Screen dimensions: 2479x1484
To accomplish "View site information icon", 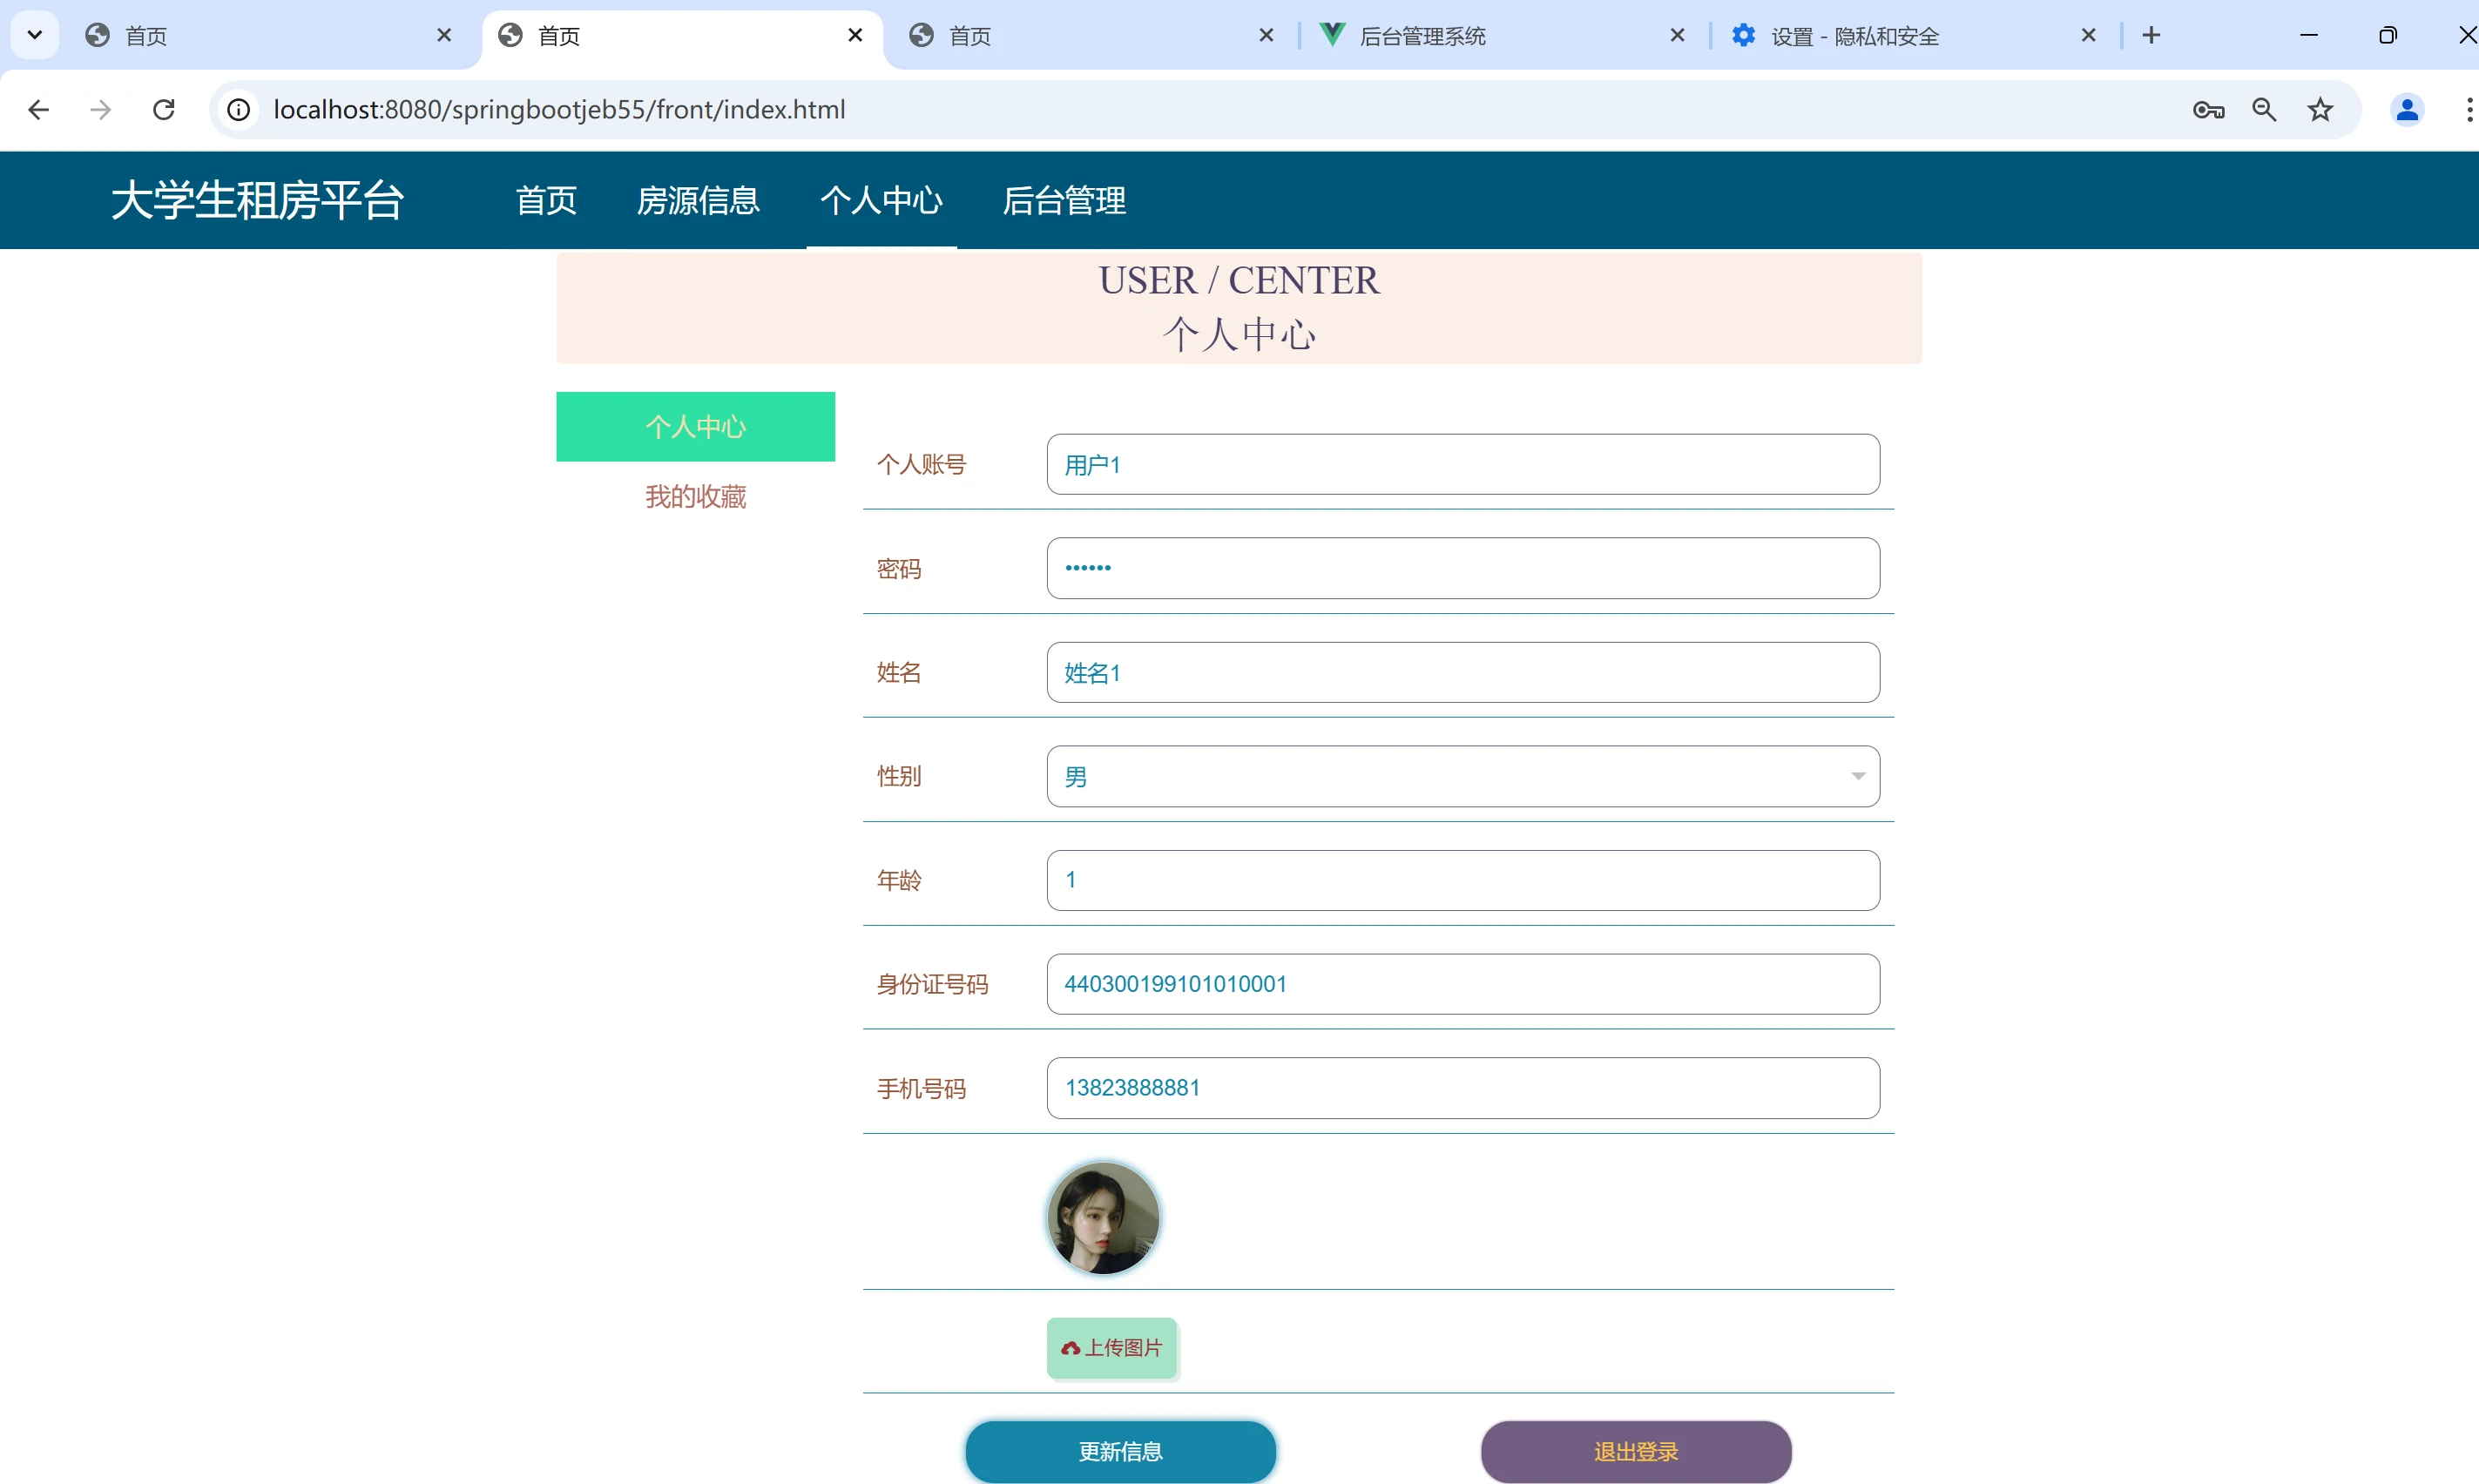I will 238,109.
